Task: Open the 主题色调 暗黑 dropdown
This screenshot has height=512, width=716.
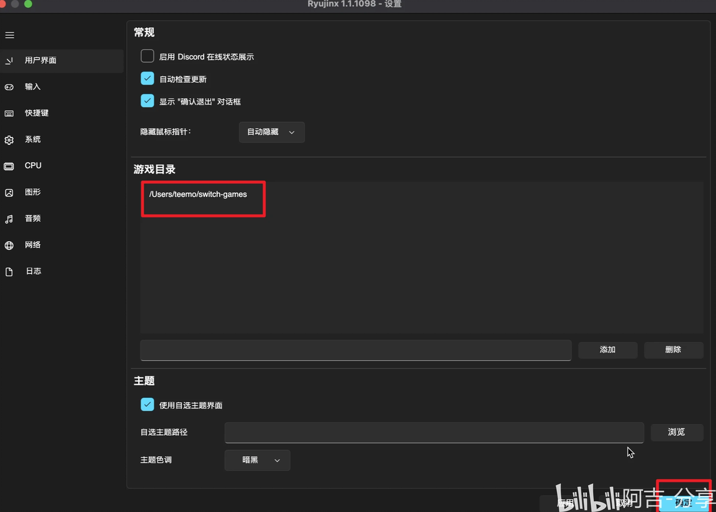Action: [x=257, y=460]
